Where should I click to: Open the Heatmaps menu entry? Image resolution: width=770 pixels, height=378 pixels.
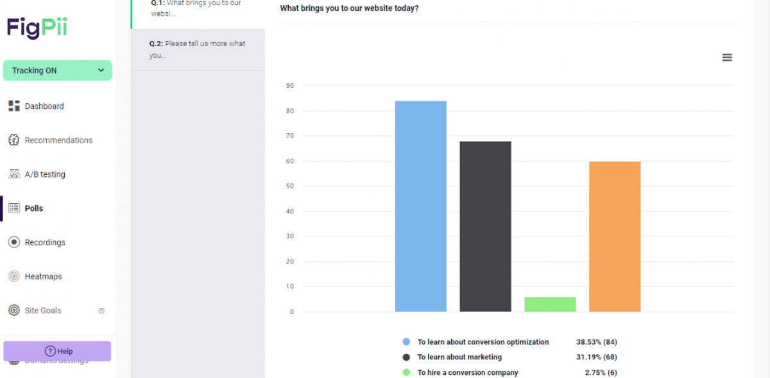[x=44, y=276]
